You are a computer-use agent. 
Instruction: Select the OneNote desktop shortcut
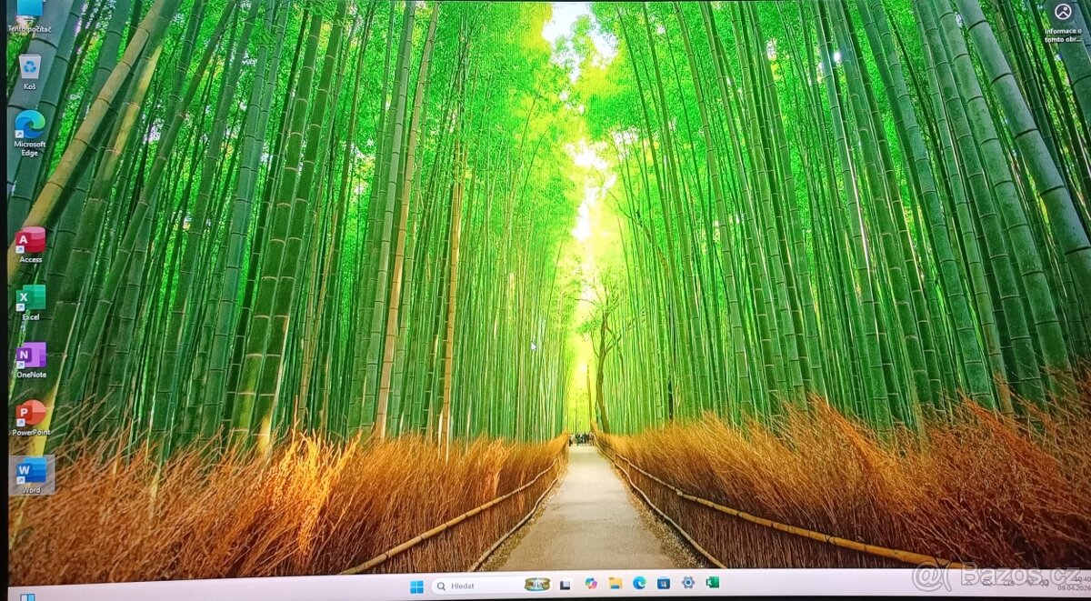click(31, 356)
